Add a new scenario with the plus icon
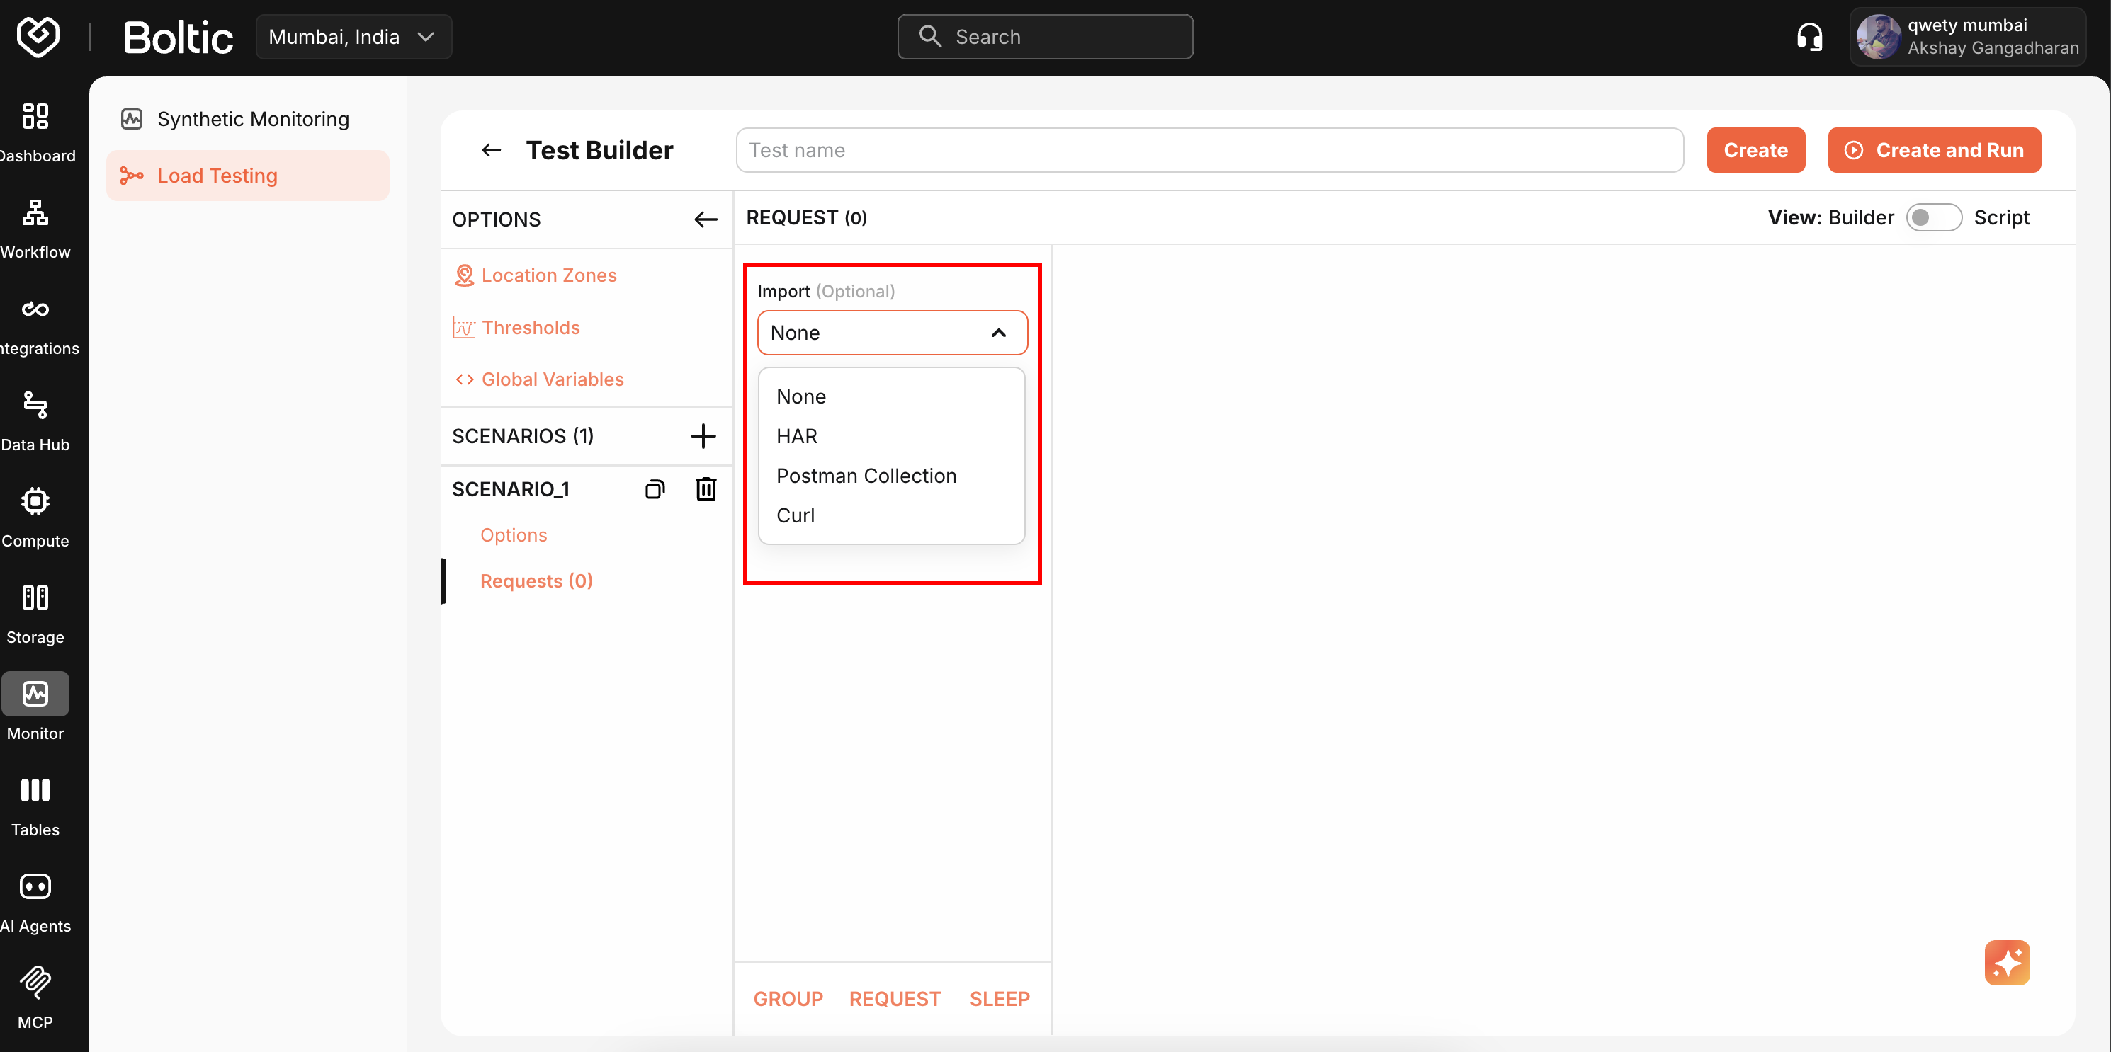 click(702, 435)
